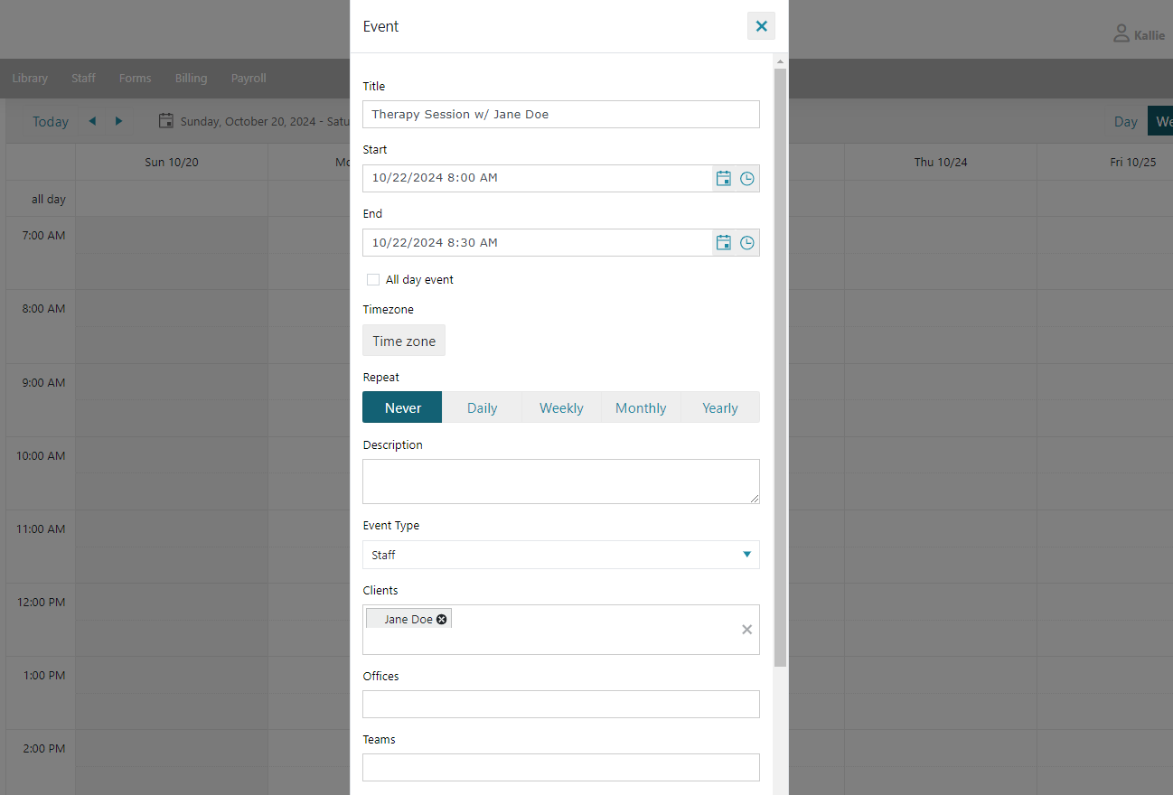The height and width of the screenshot is (795, 1173).
Task: Click the 12:00 PM time slot label
Action: coord(41,603)
